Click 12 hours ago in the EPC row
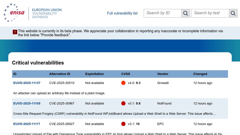 pyautogui.click(x=203, y=124)
